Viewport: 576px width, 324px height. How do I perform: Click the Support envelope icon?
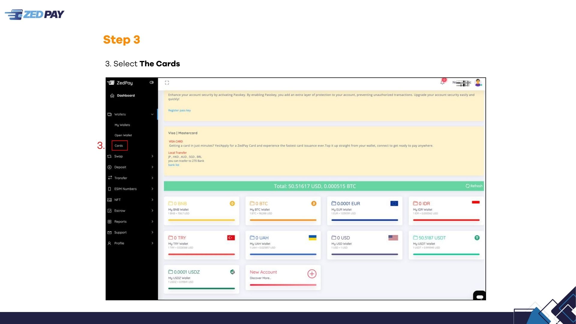[x=109, y=232]
